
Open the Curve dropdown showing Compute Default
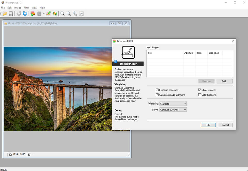coord(173,109)
